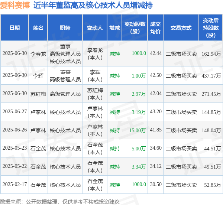The width and height of the screenshot is (223, 205).
Task: Select 石全茂 name in 2025-02-17 row
Action: (x=38, y=185)
